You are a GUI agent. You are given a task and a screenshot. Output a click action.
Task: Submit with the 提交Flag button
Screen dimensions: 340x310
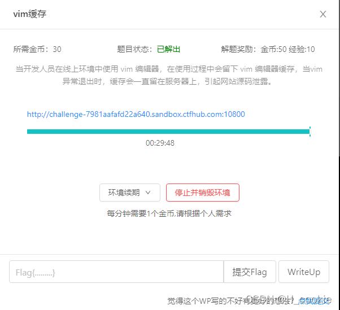pos(250,272)
